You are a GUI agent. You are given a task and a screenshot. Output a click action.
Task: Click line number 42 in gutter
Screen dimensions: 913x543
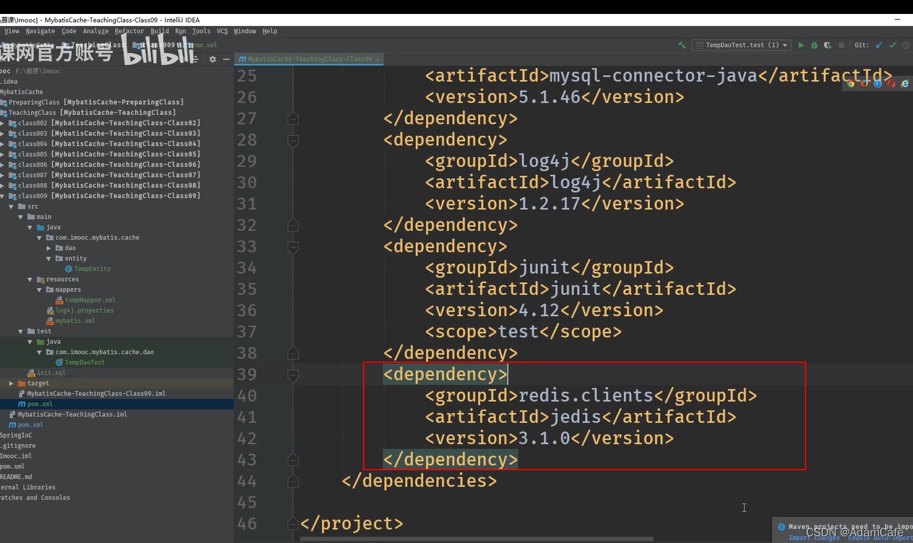(246, 439)
